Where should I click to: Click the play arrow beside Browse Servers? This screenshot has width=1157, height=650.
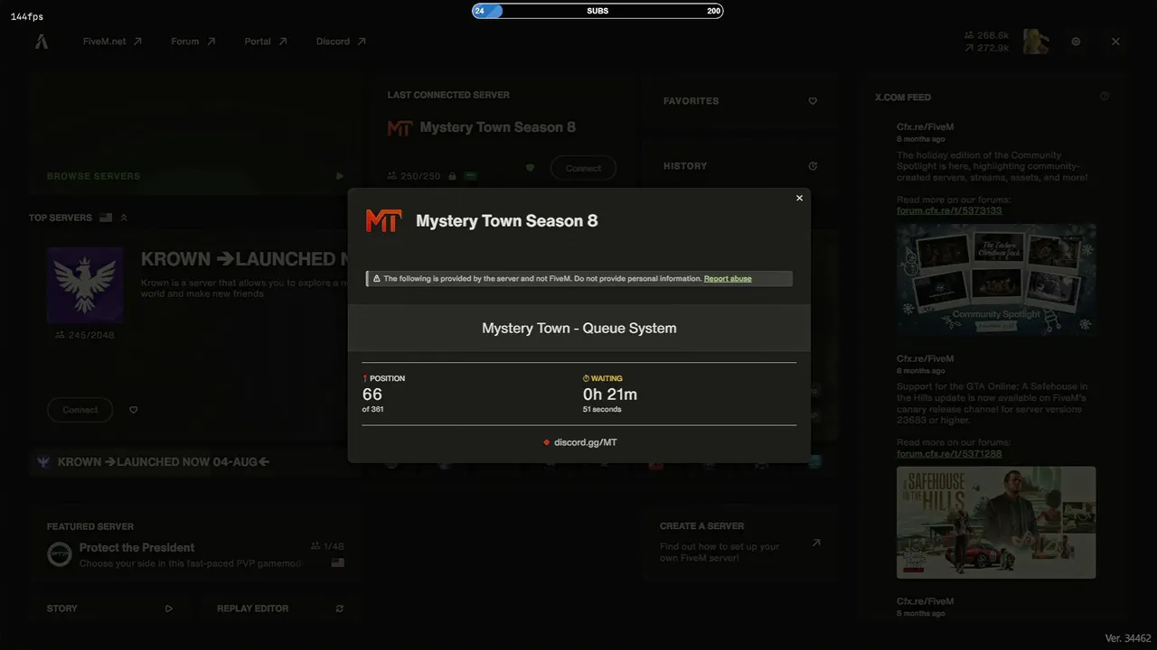tap(340, 176)
